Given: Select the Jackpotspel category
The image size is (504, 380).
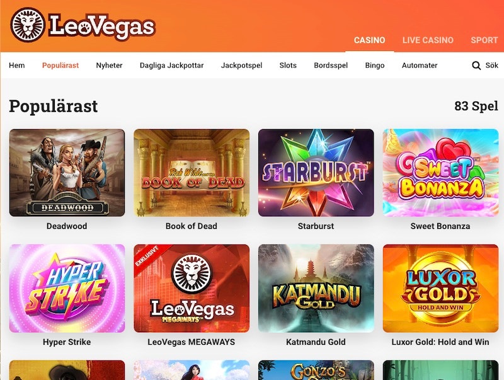Looking at the screenshot, I should [241, 66].
